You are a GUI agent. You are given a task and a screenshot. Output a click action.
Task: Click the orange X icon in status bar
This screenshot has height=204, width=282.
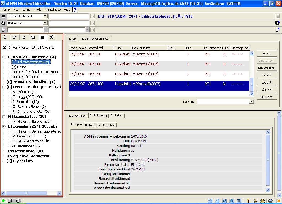pyautogui.click(x=279, y=201)
